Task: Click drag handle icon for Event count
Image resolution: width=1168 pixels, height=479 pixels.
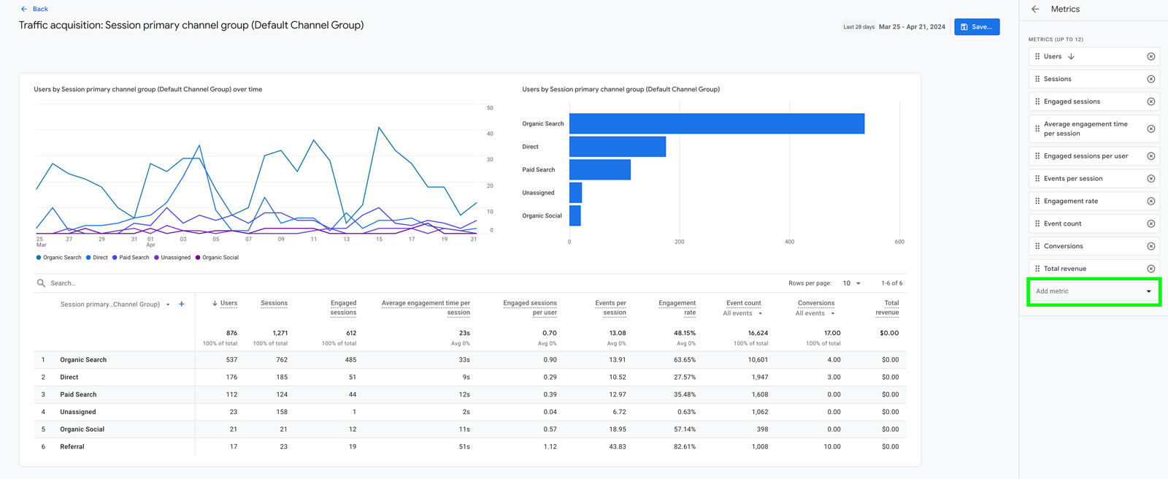Action: click(x=1037, y=223)
